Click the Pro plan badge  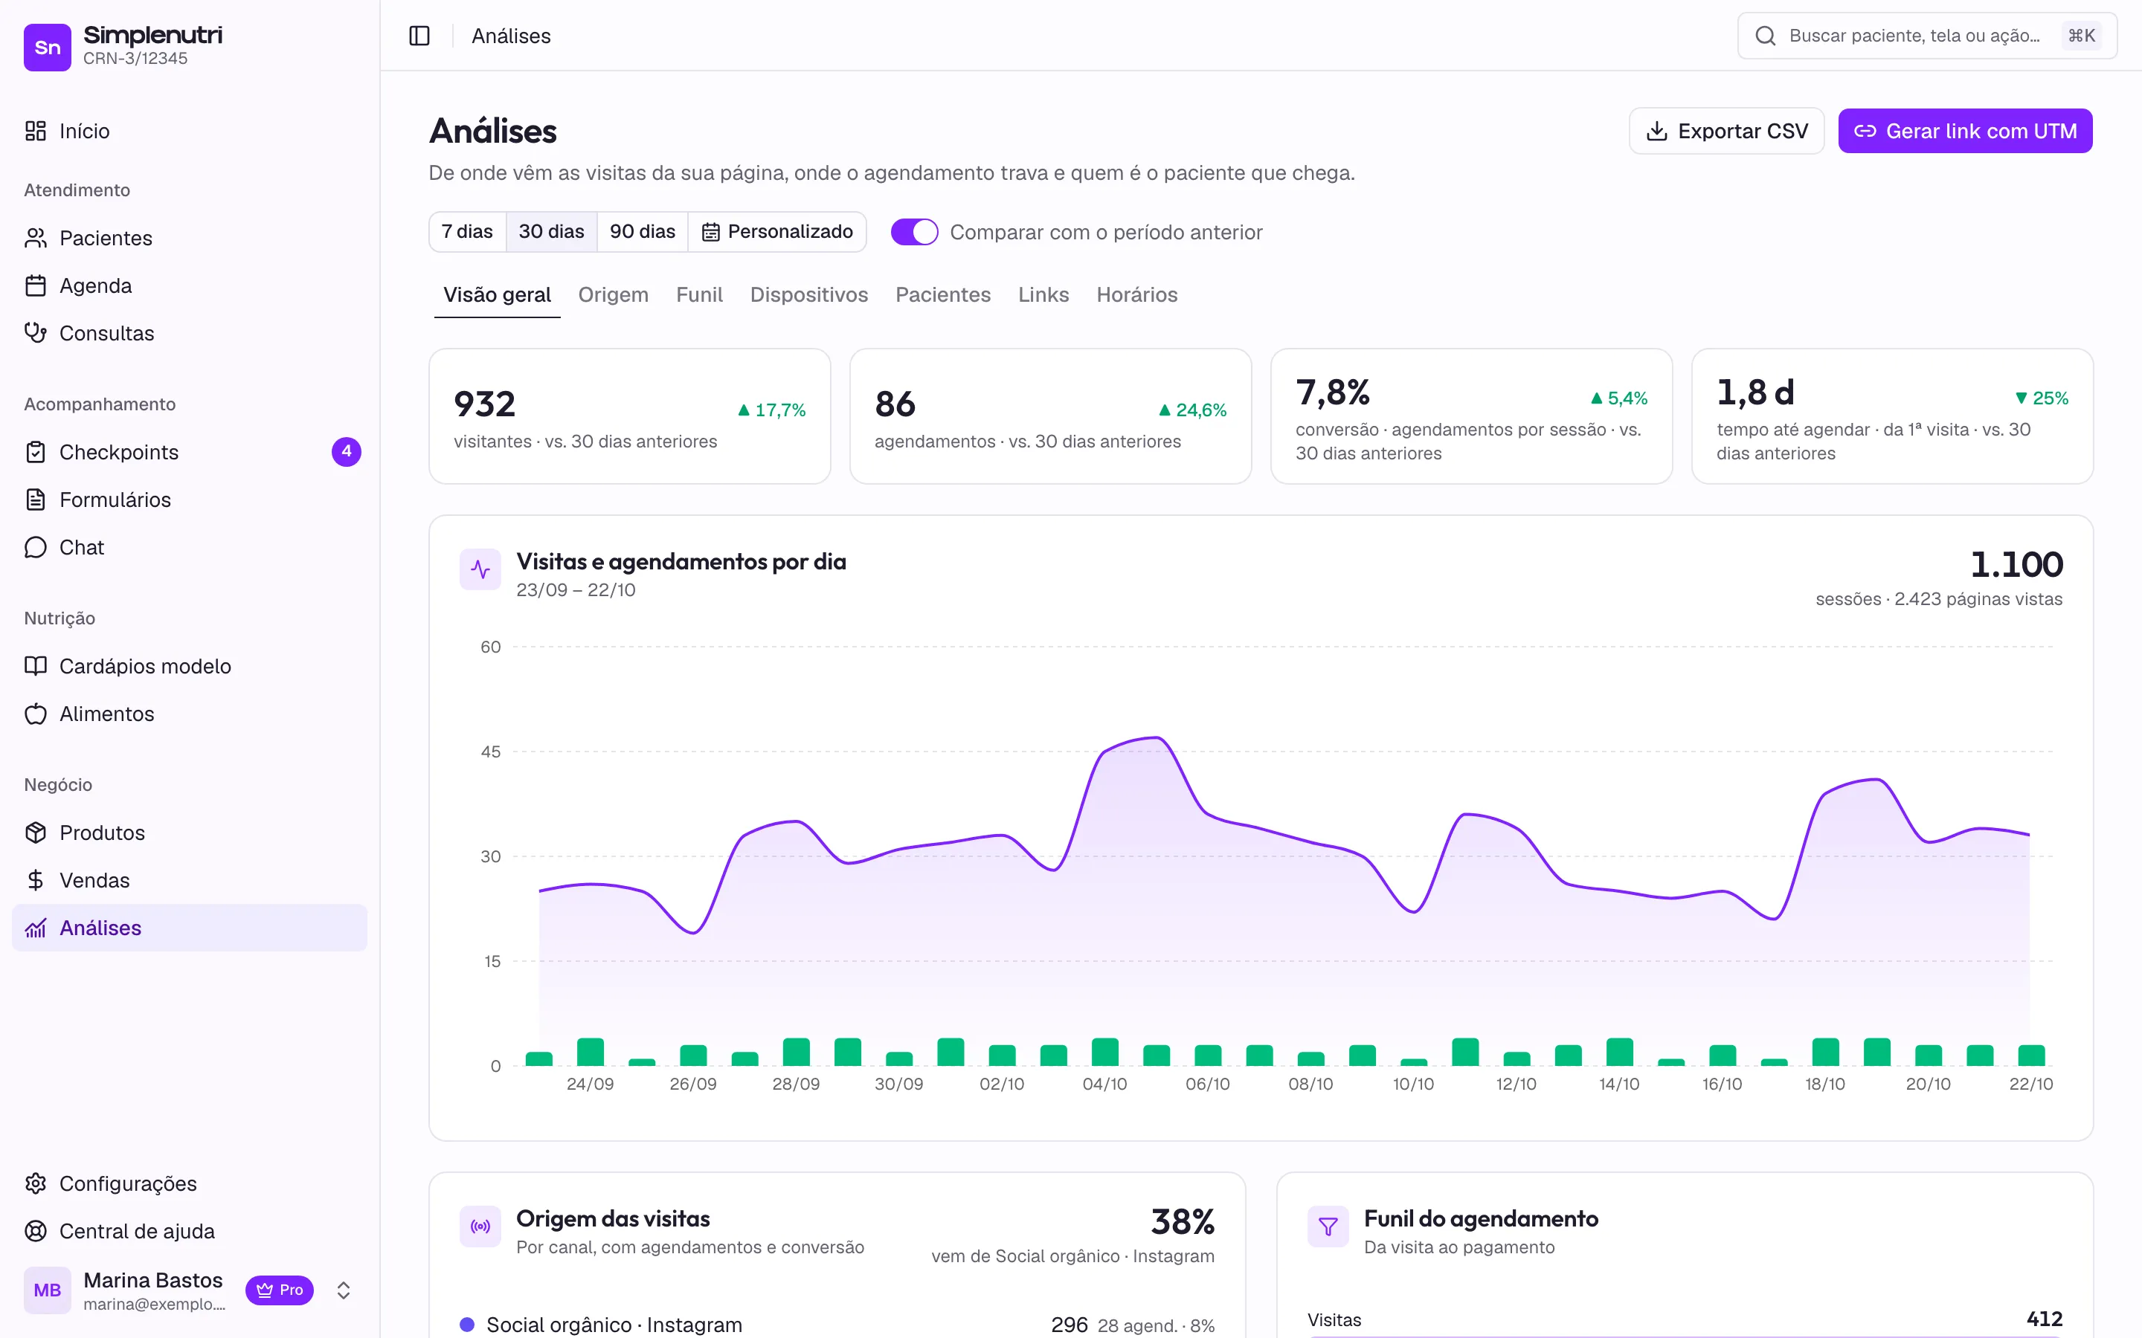pyautogui.click(x=280, y=1290)
